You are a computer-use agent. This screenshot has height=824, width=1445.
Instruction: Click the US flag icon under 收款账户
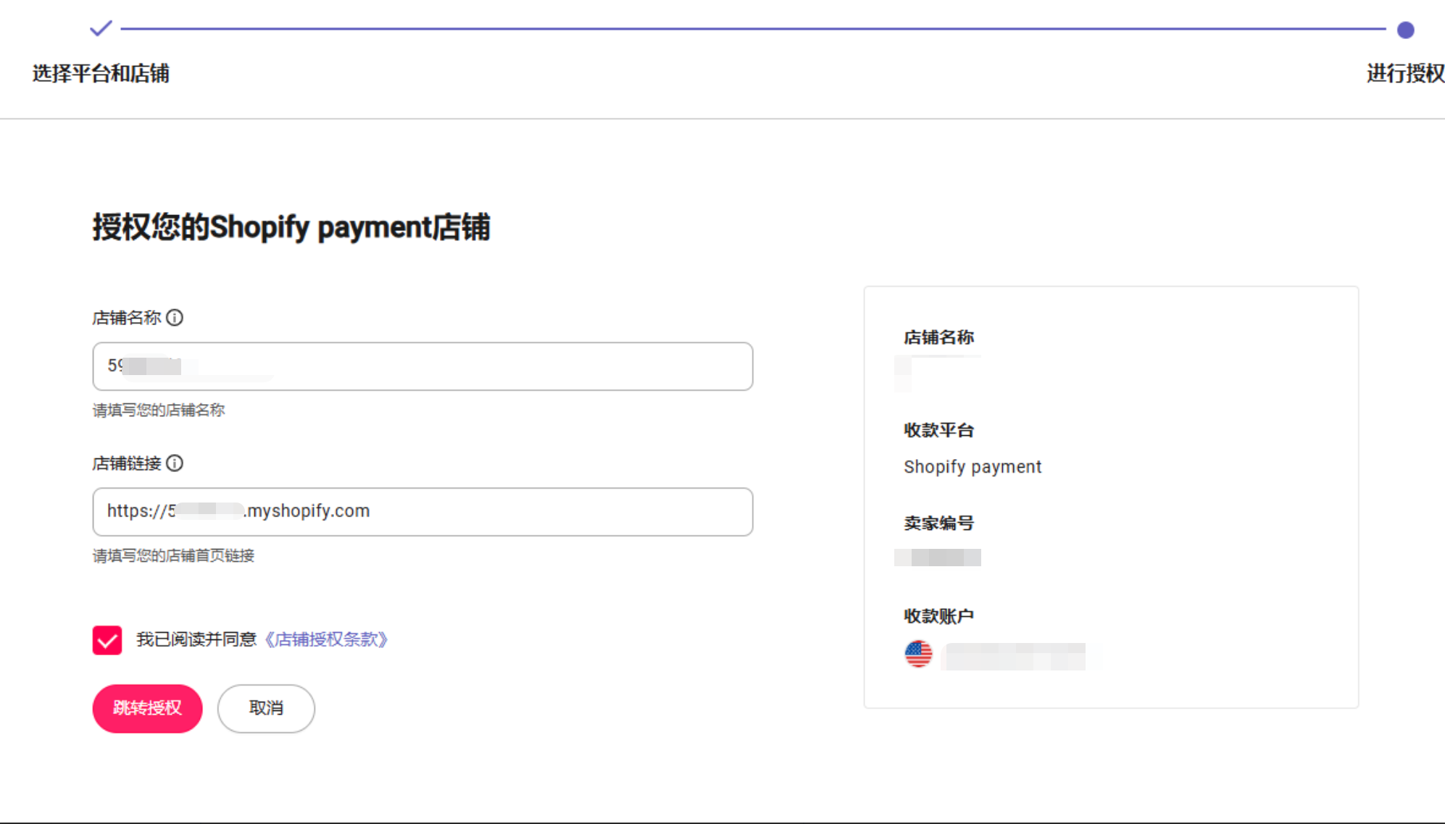coord(918,655)
